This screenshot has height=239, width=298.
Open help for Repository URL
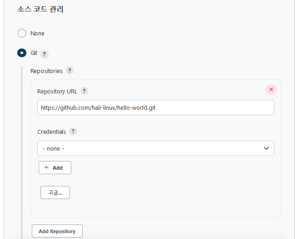[84, 91]
